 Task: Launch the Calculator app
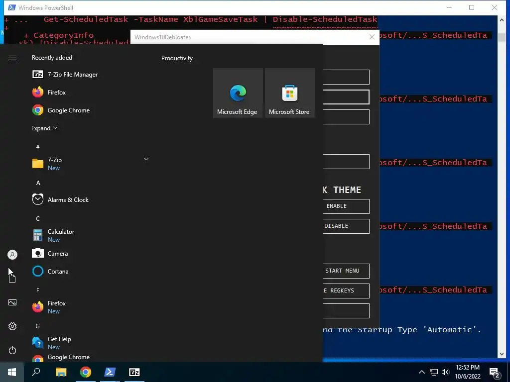coord(53,235)
